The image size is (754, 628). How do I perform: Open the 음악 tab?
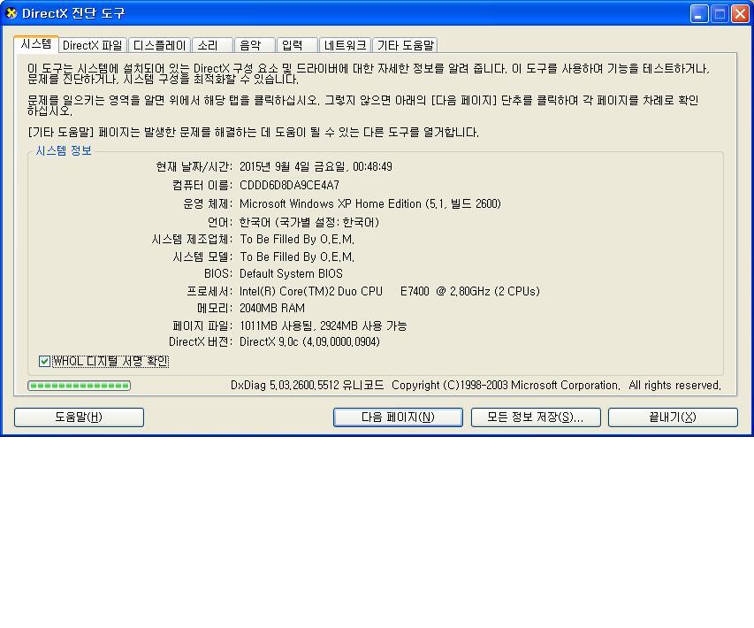click(251, 45)
